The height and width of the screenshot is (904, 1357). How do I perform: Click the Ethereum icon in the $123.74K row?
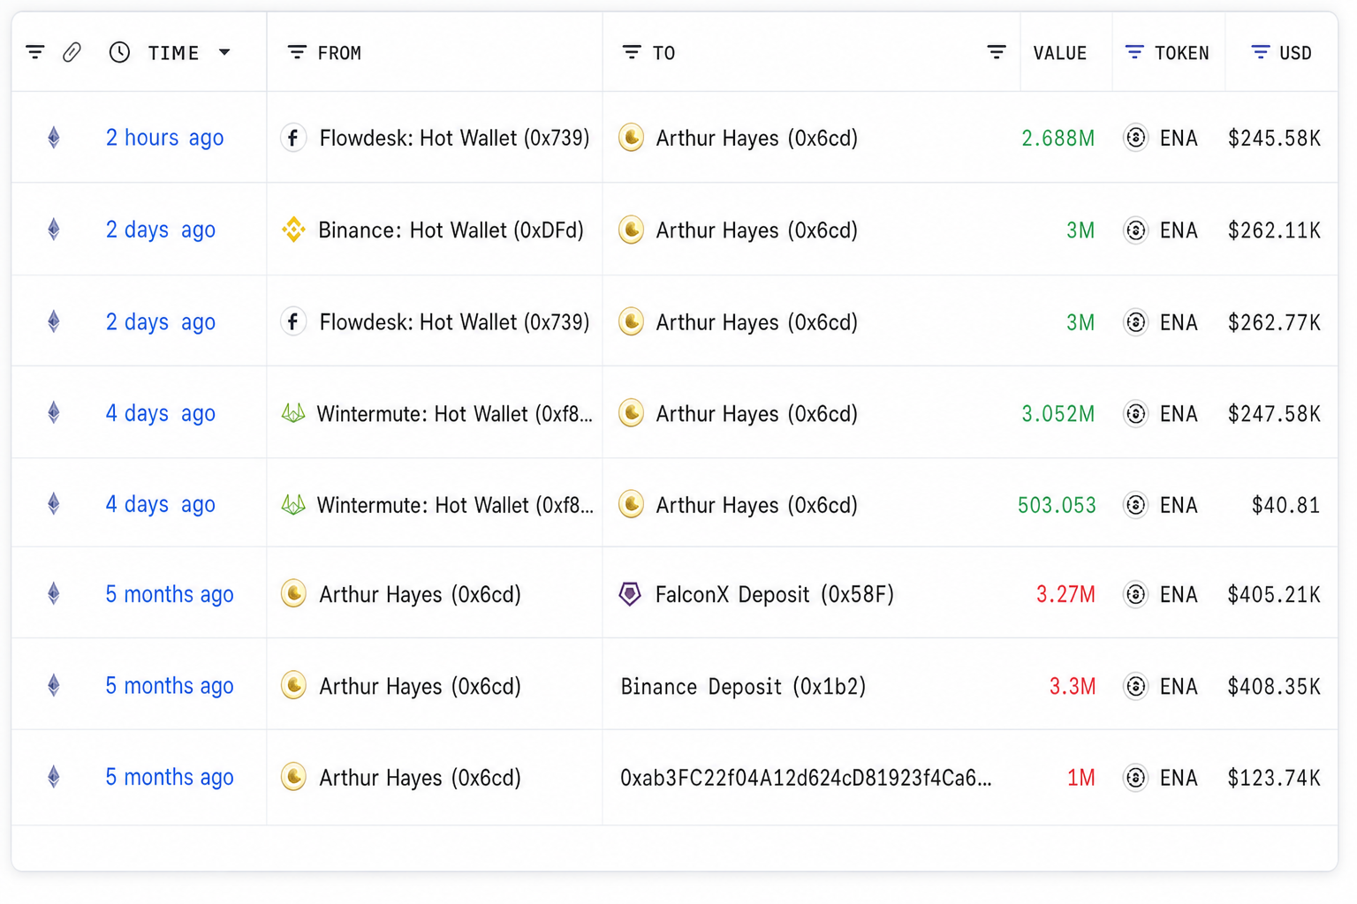[x=54, y=777]
